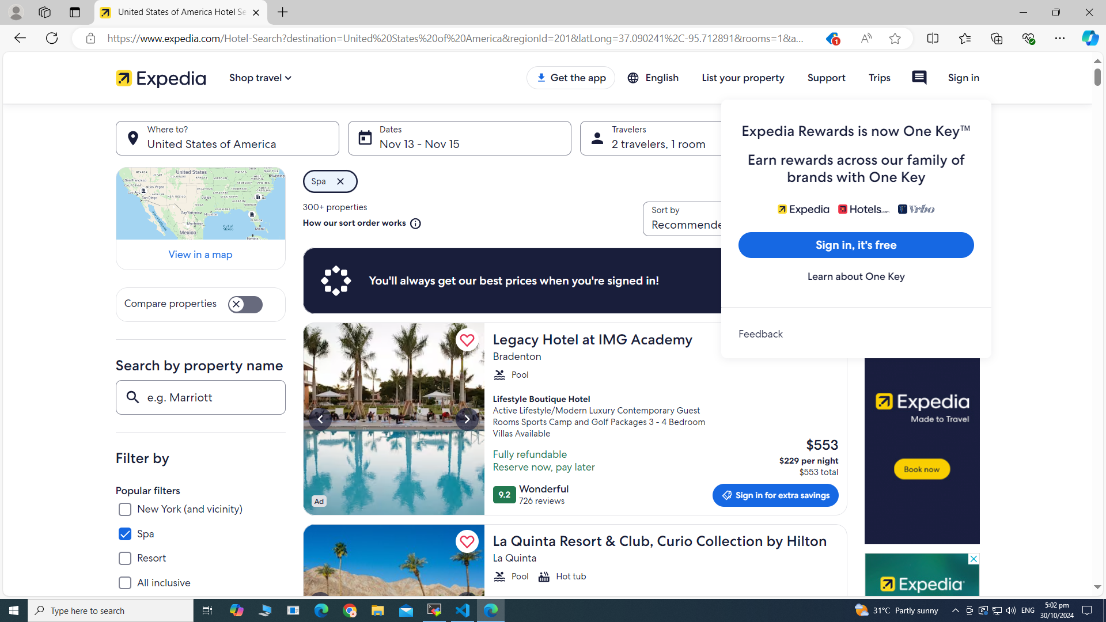Open the Travelers selector

(650, 138)
